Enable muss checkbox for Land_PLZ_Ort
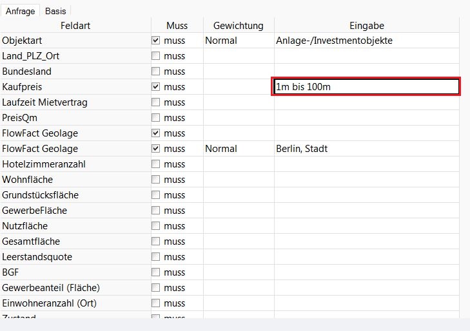Viewport: 470px width, 331px height. pyautogui.click(x=155, y=56)
